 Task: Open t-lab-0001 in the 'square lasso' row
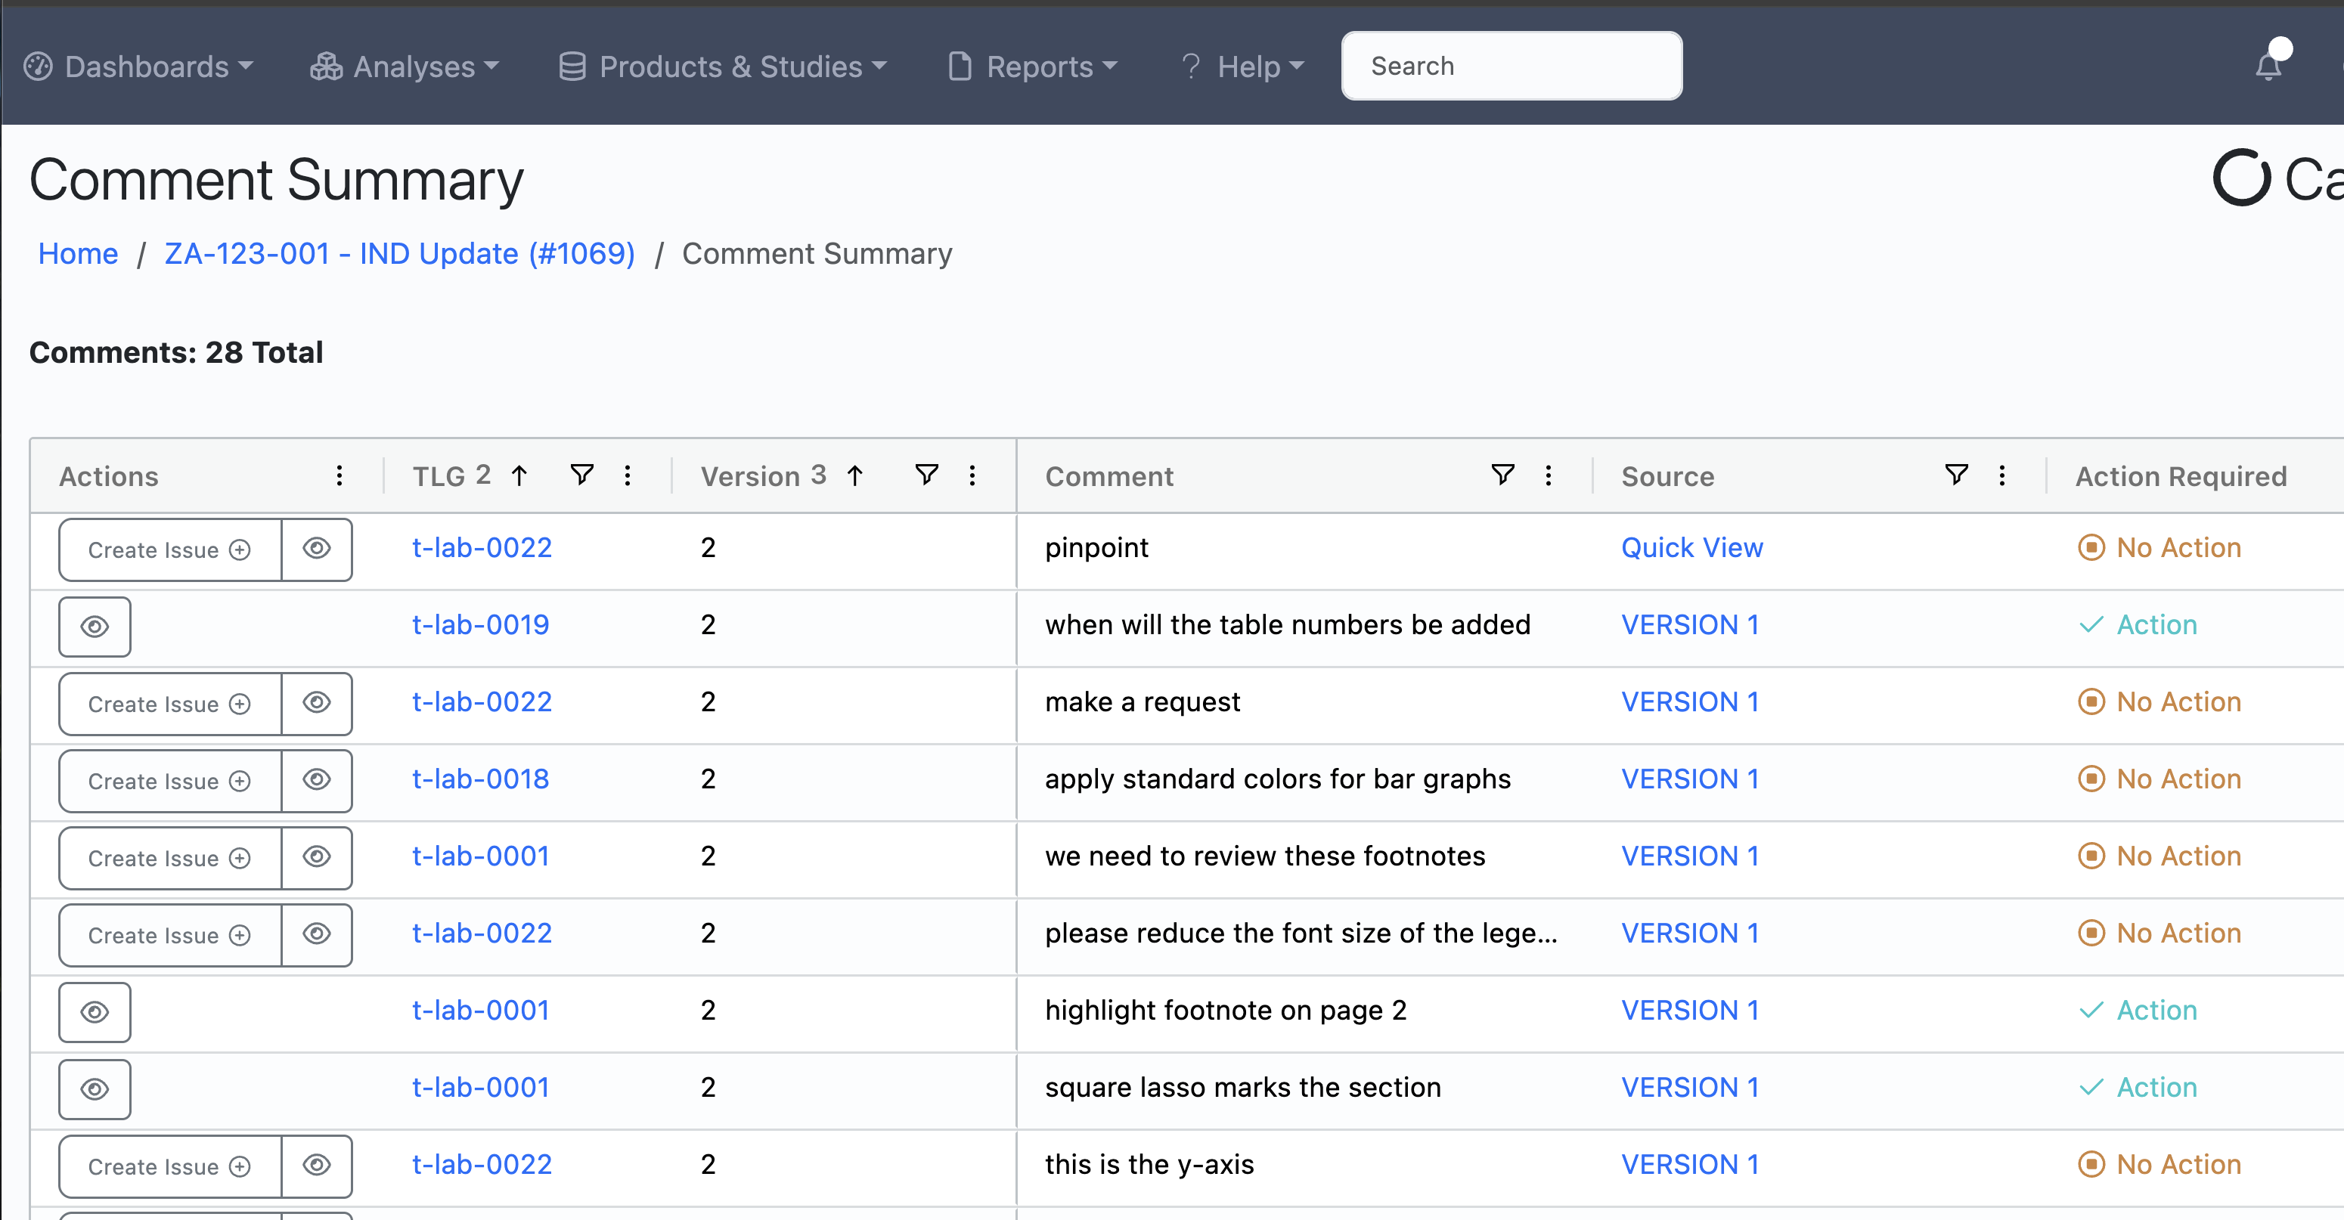click(480, 1088)
